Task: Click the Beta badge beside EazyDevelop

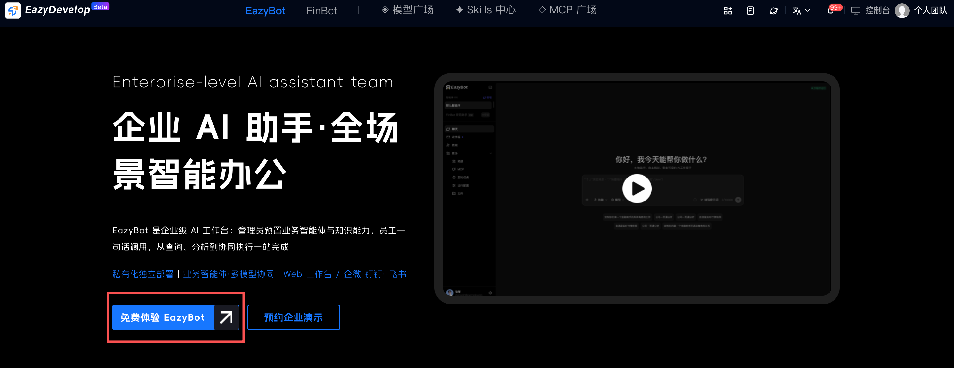Action: 100,7
